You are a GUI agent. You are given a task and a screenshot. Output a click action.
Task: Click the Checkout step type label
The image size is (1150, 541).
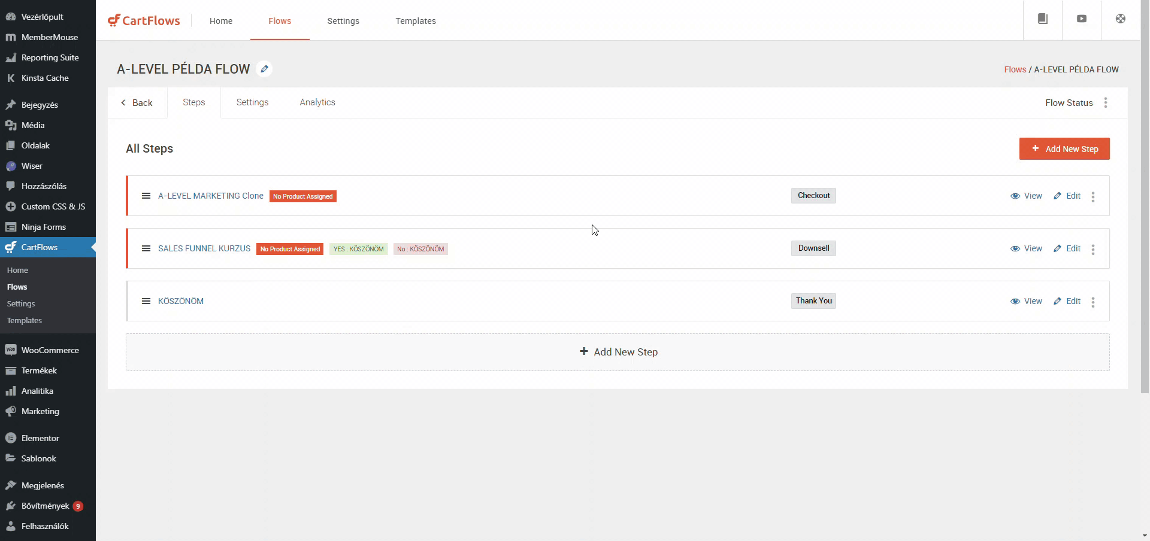813,196
